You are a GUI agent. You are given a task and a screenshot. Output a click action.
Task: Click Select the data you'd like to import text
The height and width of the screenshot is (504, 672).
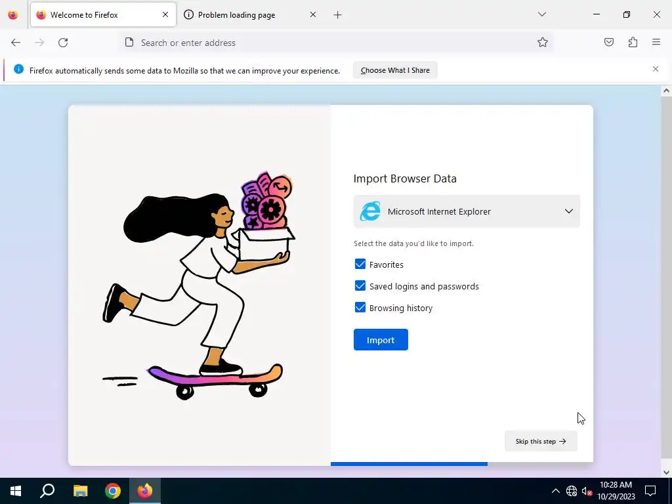[413, 243]
